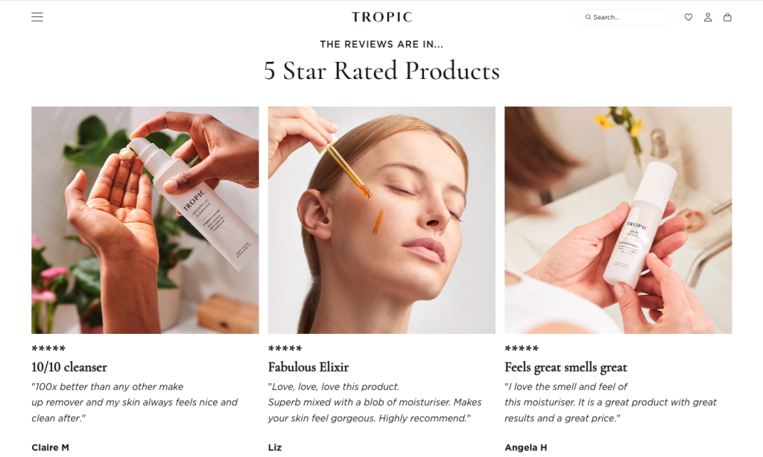Open the wishlist heart icon
This screenshot has height=457, width=763.
click(688, 17)
